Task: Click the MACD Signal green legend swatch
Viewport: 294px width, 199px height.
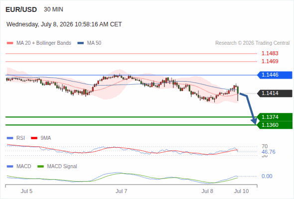Action: (40, 167)
